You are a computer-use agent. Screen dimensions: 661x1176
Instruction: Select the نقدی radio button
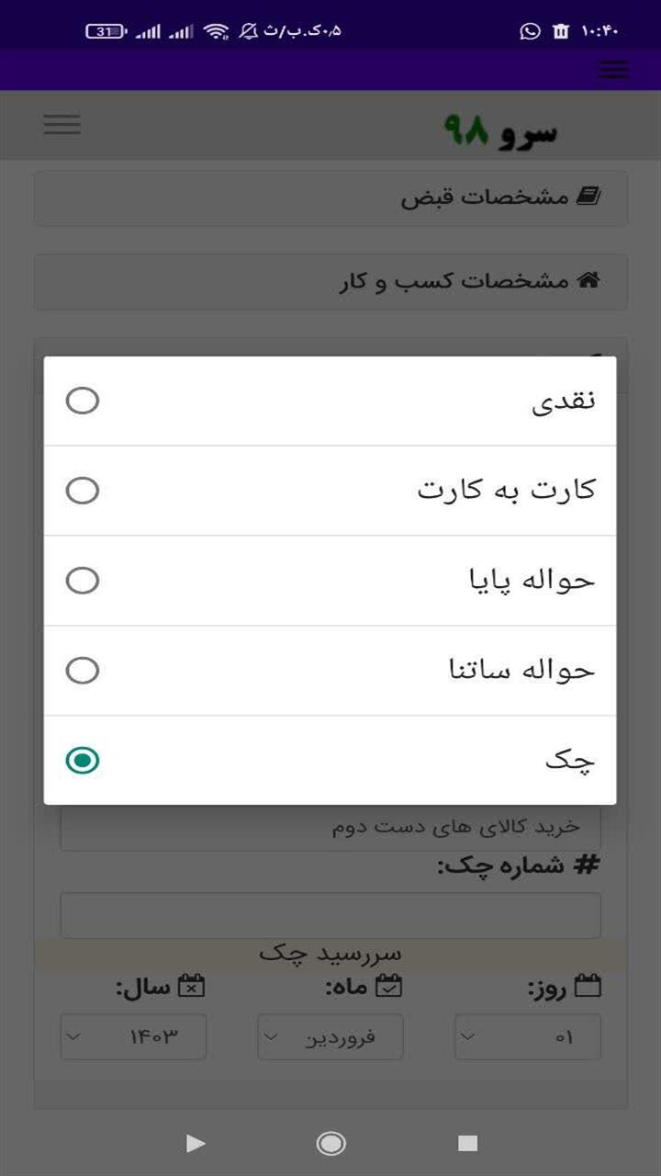[x=83, y=401]
